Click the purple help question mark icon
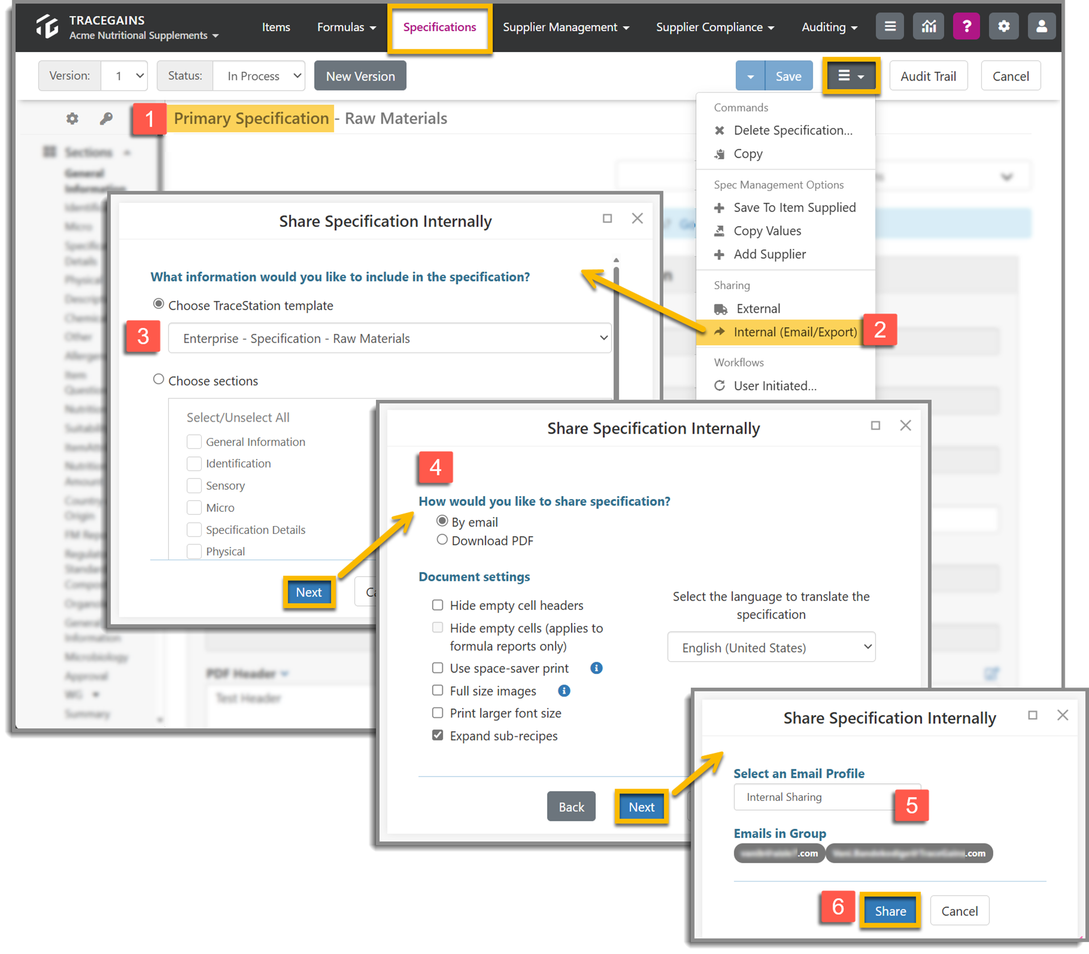This screenshot has width=1089, height=954. [x=967, y=27]
